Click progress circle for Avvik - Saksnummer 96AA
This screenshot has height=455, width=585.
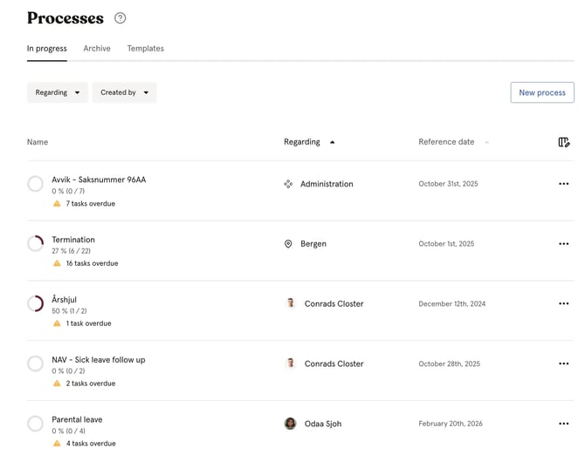tap(36, 184)
